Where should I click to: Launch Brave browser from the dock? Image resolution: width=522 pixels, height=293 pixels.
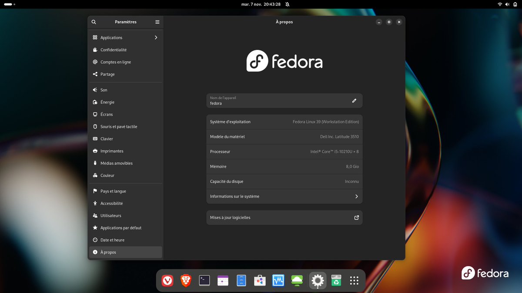[186, 281]
